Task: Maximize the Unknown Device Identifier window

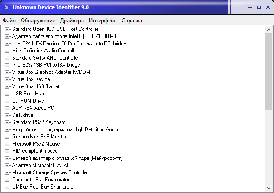Action: tap(259, 8)
